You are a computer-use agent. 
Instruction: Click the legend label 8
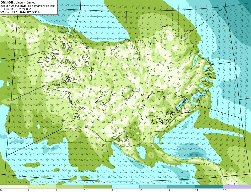[x=112, y=190]
